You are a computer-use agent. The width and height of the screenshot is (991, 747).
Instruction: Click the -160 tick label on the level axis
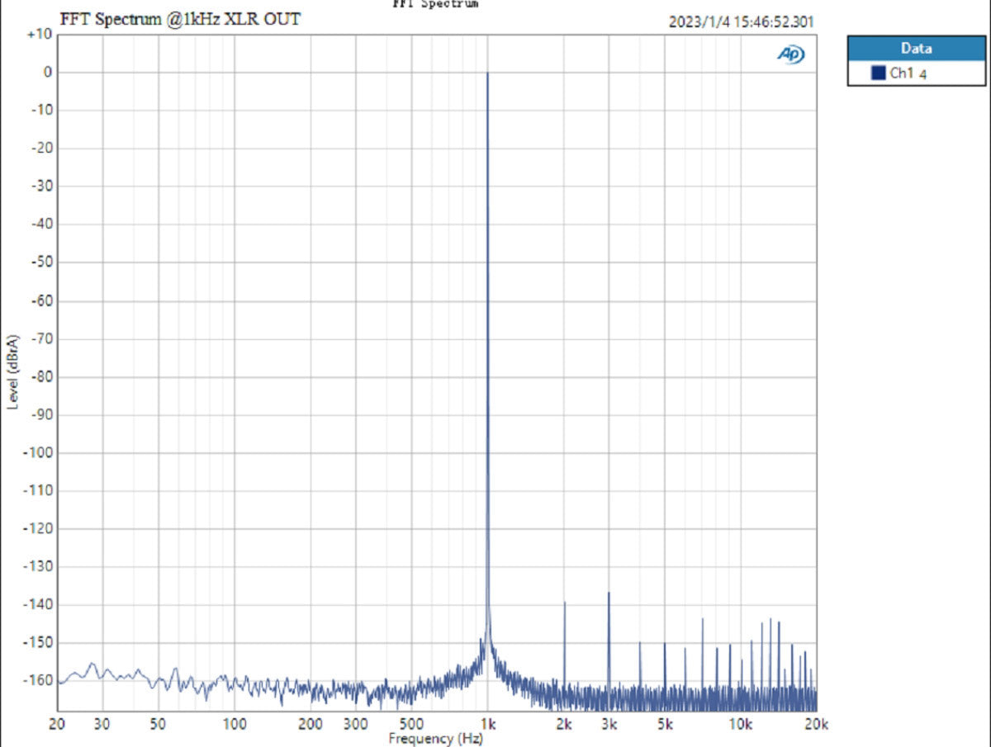click(39, 680)
